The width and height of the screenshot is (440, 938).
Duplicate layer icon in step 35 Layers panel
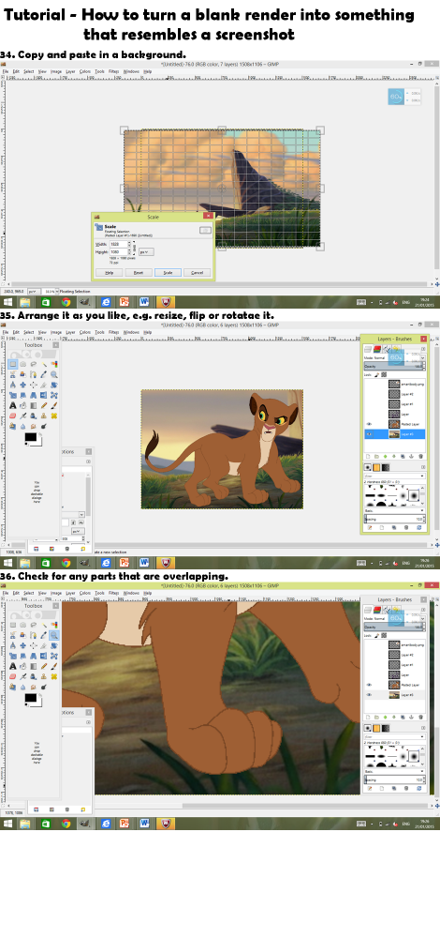(x=403, y=457)
